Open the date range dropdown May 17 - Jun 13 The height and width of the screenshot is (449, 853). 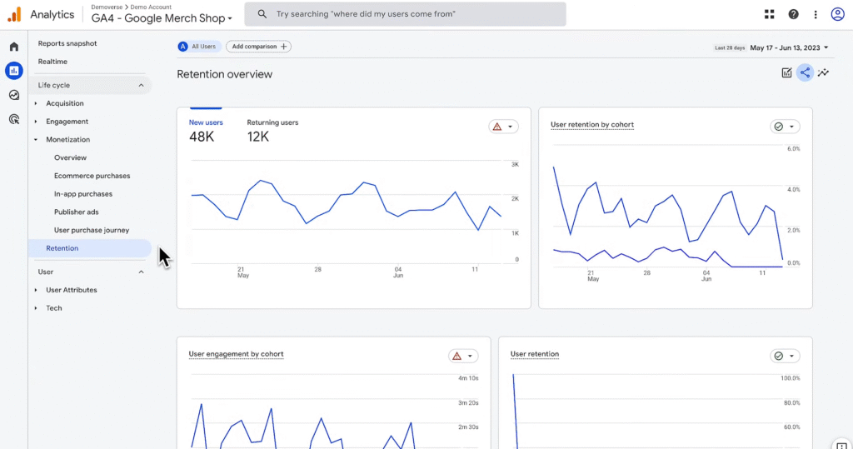pyautogui.click(x=789, y=47)
